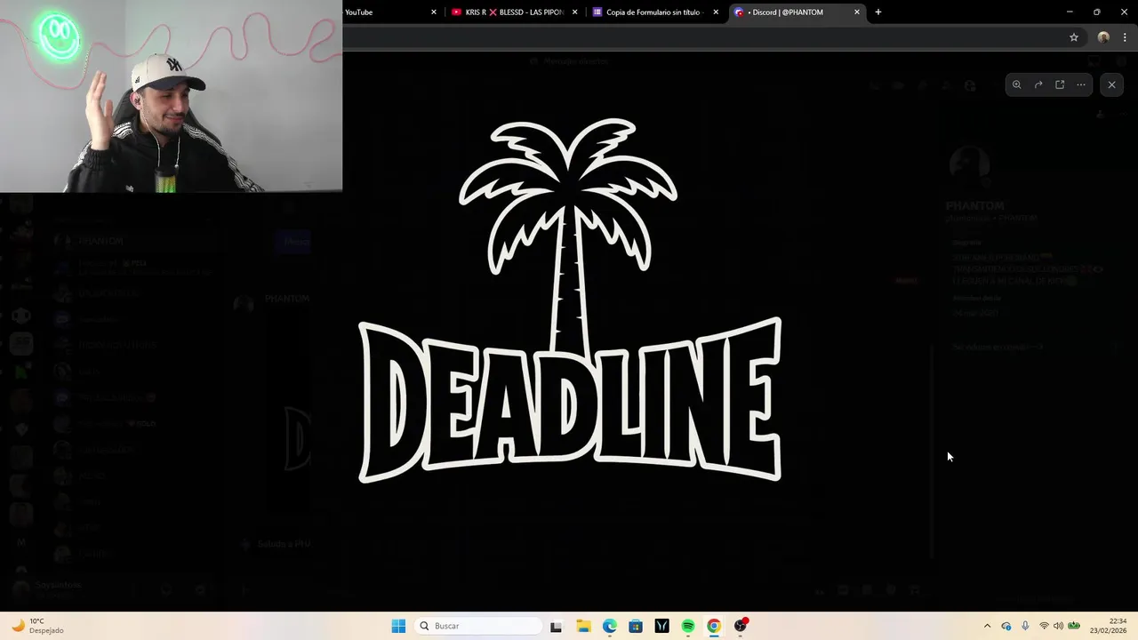Open the Chrome three-dot menu
1138x640 pixels.
1126,37
